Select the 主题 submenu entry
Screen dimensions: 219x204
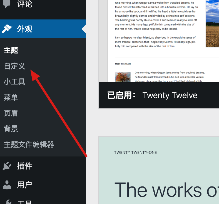tap(11, 50)
